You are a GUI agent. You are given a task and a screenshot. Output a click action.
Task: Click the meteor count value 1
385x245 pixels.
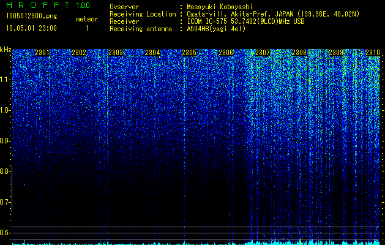pyautogui.click(x=87, y=28)
